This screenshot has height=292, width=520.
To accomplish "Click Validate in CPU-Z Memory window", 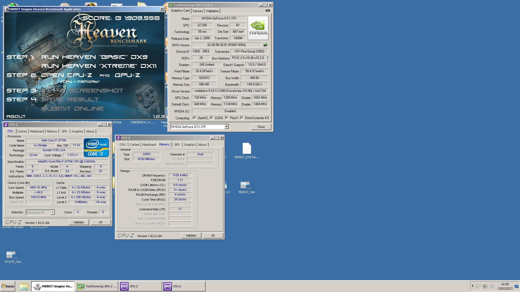I will (191, 235).
